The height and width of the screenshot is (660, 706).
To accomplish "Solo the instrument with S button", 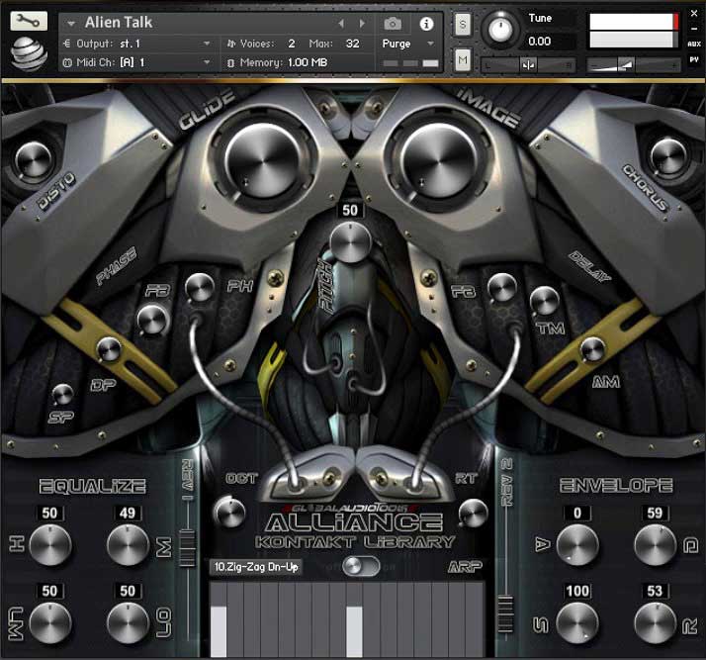I will [x=463, y=25].
